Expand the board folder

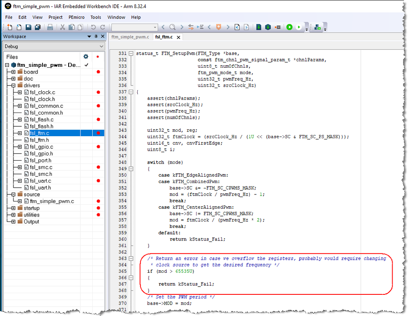tap(13, 72)
